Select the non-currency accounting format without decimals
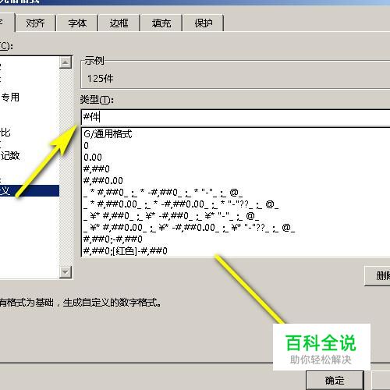The width and height of the screenshot is (390, 390). [x=236, y=193]
